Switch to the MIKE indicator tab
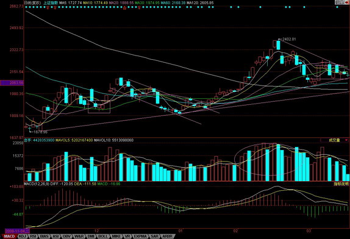Screen dimensions: 350x239 pyautogui.click(x=116, y=237)
